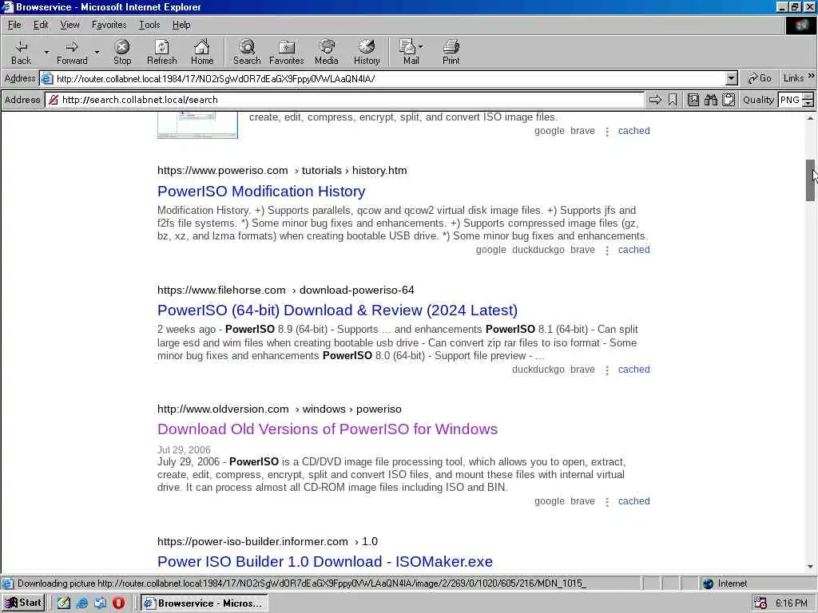Viewport: 818px width, 613px height.
Task: Open the Search toolbar panel
Action: pos(247,52)
